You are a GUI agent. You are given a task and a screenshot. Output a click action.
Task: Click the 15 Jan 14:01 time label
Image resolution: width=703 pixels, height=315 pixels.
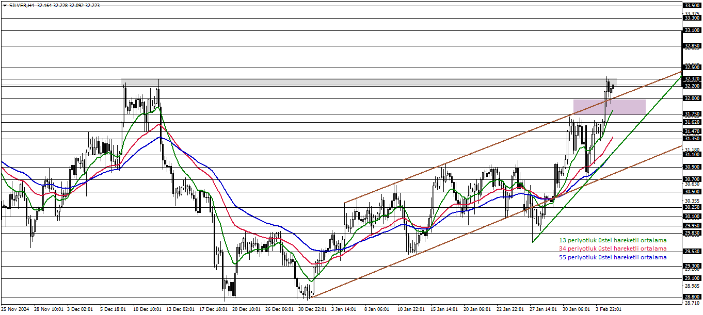point(444,309)
